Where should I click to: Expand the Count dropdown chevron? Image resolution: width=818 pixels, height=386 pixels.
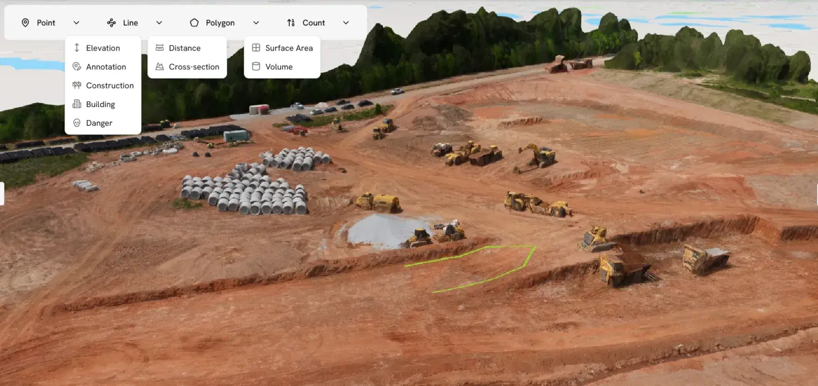pyautogui.click(x=346, y=22)
